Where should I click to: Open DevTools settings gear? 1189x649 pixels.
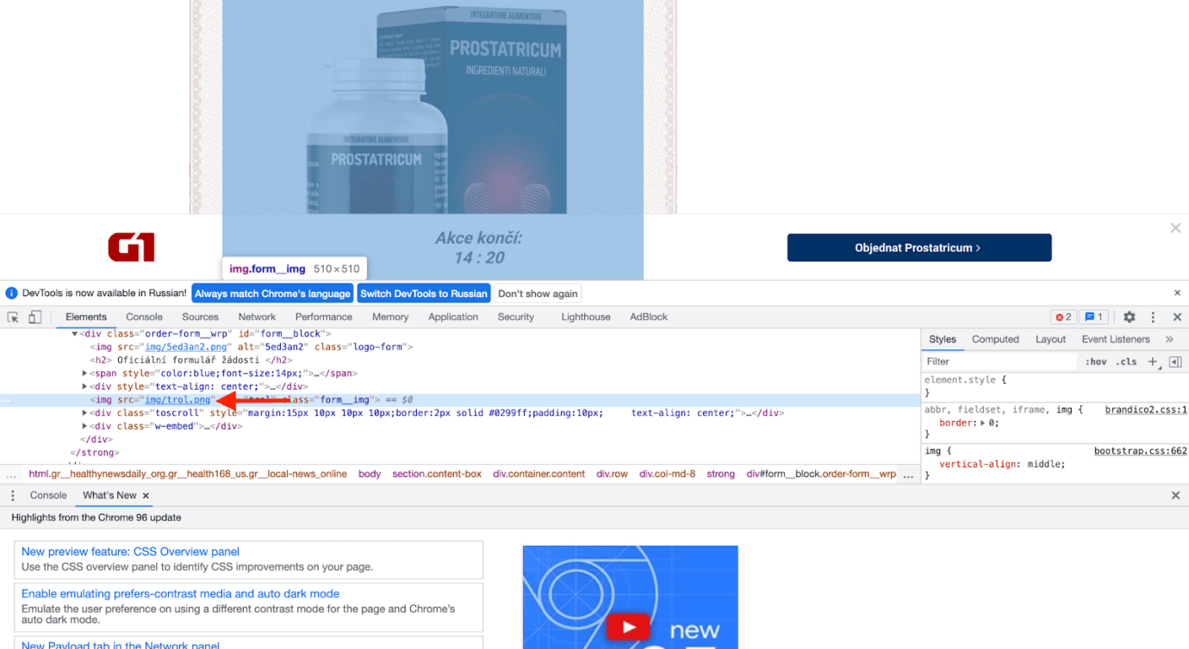click(1130, 317)
